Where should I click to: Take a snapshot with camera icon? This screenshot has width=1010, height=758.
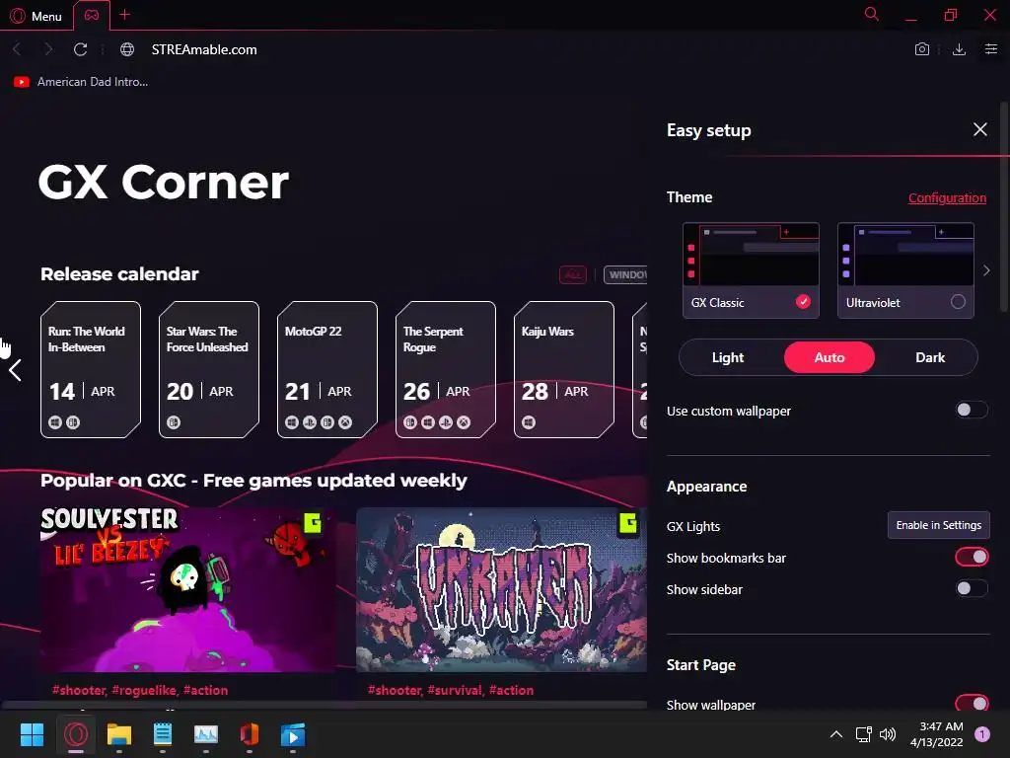click(x=922, y=49)
